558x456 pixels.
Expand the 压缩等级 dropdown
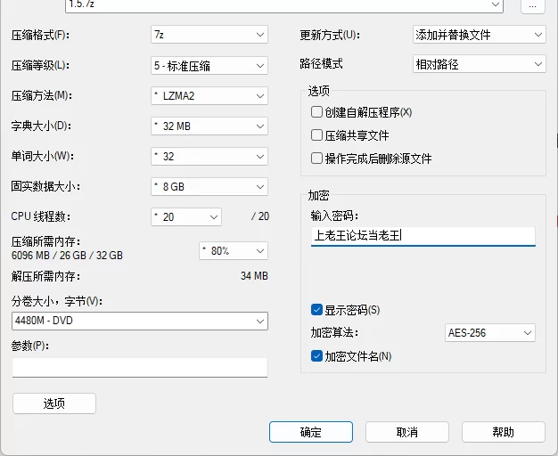tap(209, 65)
